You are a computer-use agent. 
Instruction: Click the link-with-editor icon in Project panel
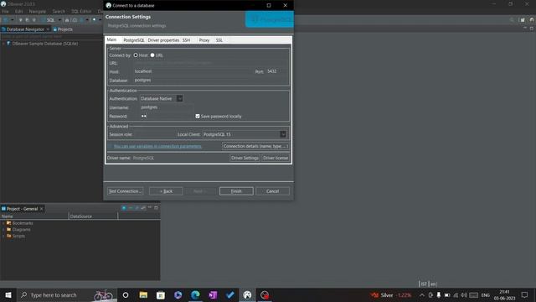[x=143, y=208]
